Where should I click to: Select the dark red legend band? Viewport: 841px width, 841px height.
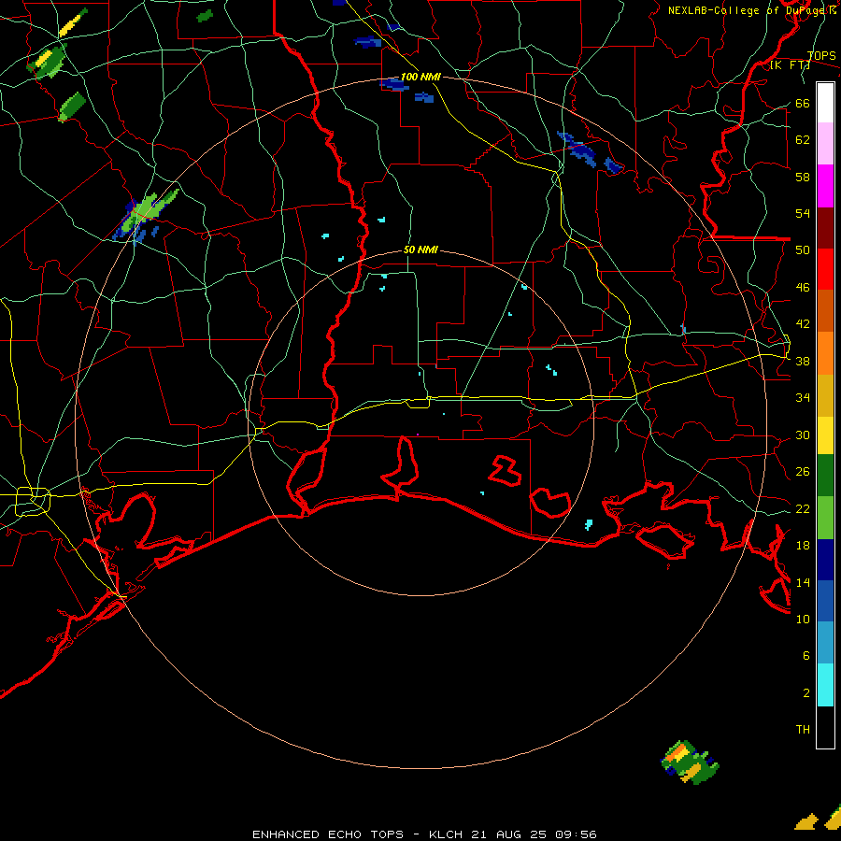click(825, 227)
